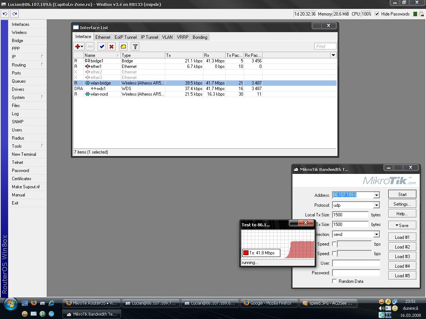Switch to the VLAN tab
The width and height of the screenshot is (426, 319).
tap(168, 37)
